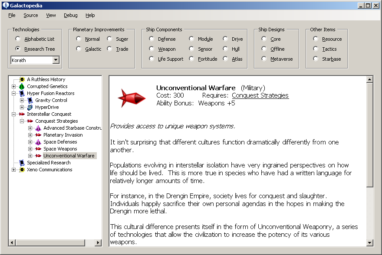Select Specialized Research in the tree
Screen dimensions: 382x255
pos(49,163)
